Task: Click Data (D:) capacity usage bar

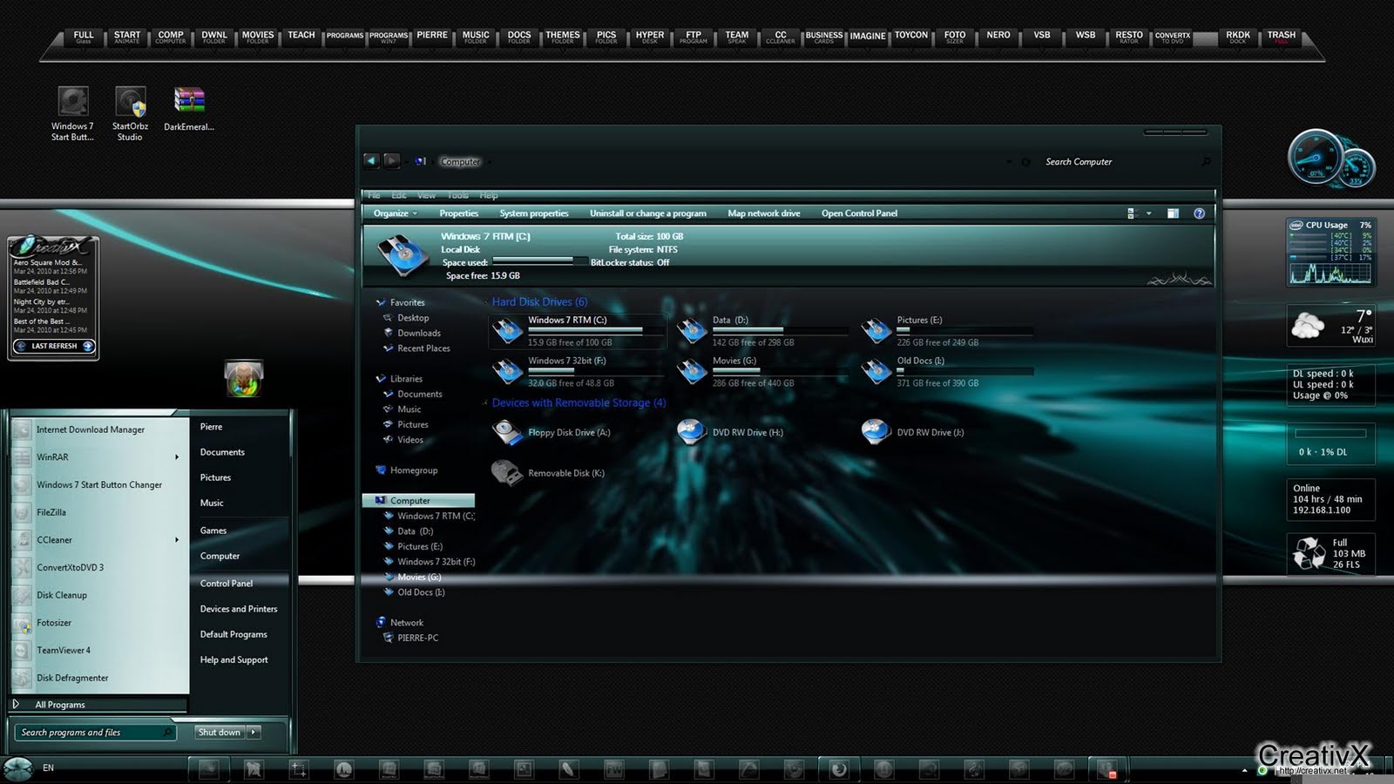Action: tap(781, 331)
